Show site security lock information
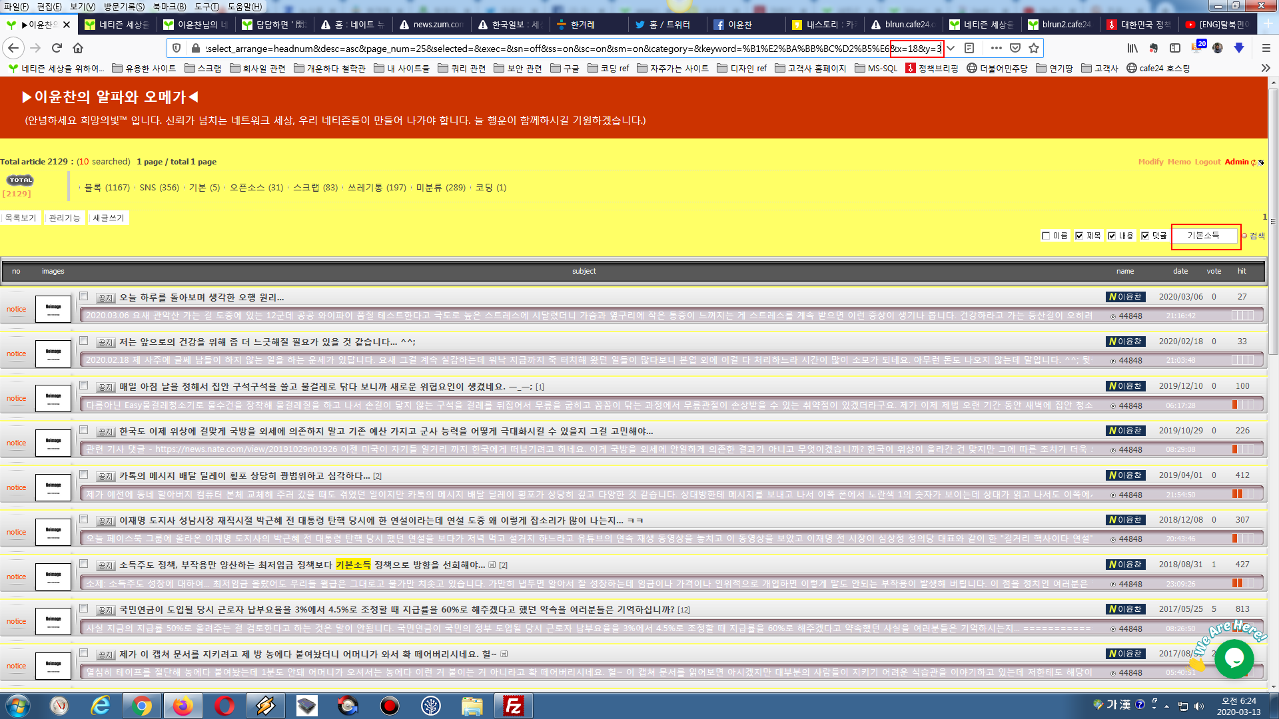The height and width of the screenshot is (719, 1279). coord(195,48)
